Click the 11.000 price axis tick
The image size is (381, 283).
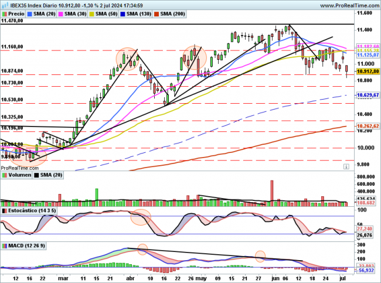coord(365,64)
